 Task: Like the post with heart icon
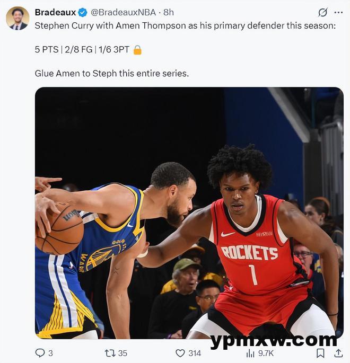180,353
